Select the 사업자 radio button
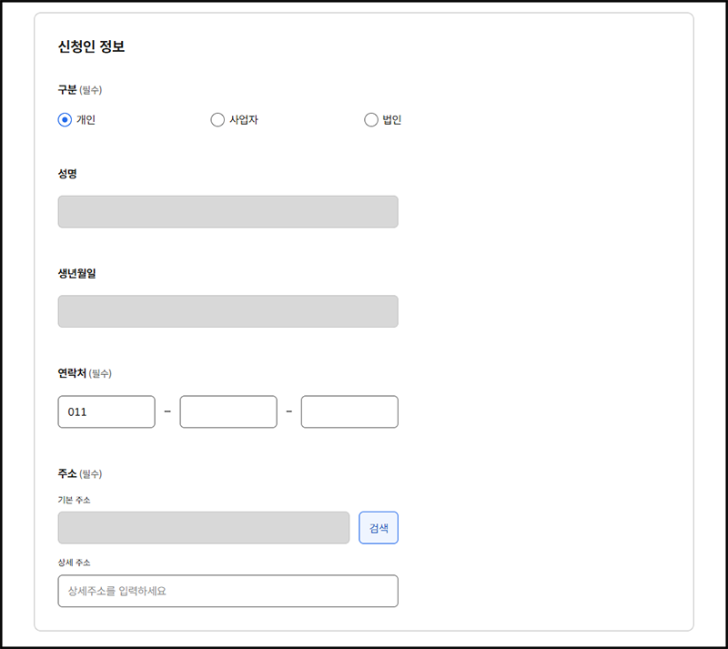 coord(217,120)
